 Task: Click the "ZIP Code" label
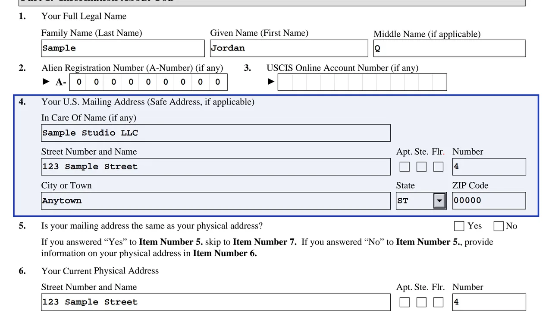point(470,186)
